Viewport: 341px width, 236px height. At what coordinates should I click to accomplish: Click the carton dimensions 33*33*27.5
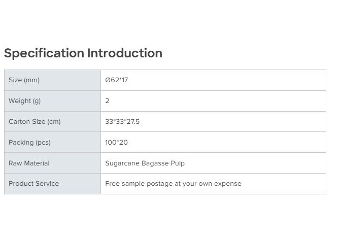[122, 122]
